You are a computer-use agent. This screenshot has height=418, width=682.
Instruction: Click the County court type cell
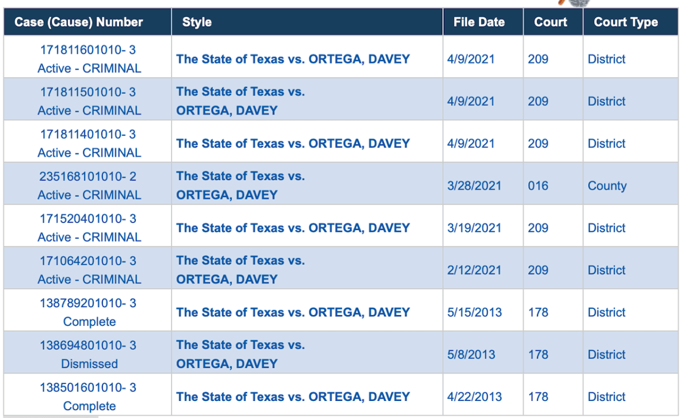607,186
